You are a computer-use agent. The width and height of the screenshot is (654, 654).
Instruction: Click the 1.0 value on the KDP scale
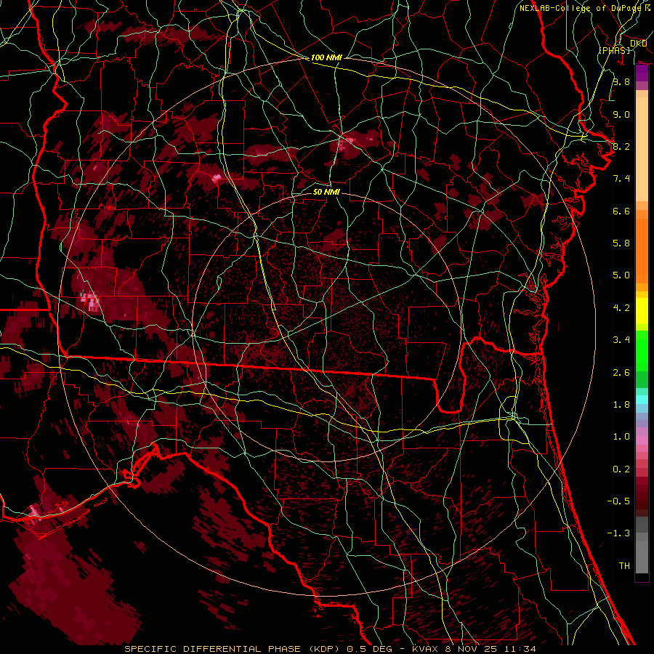click(x=621, y=437)
